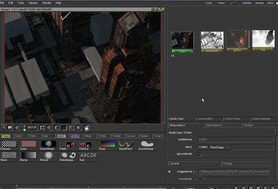Open the Tools menu

(x=21, y=3)
